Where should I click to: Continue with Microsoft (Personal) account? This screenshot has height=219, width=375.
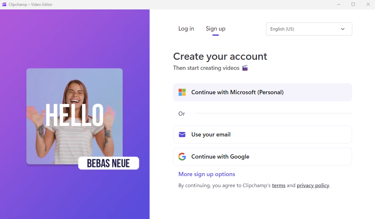[262, 92]
